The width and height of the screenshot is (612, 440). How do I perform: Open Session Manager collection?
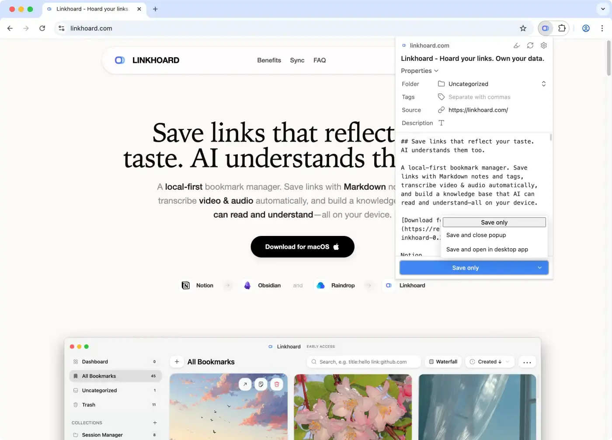pos(115,435)
